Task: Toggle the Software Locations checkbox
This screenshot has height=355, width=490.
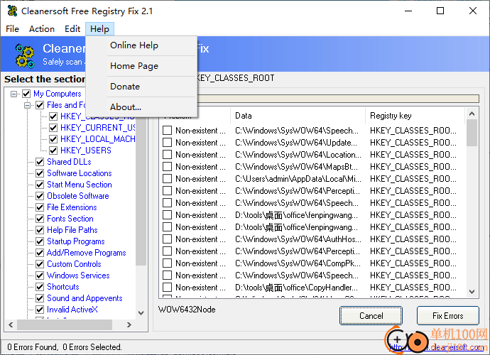Action: click(40, 173)
